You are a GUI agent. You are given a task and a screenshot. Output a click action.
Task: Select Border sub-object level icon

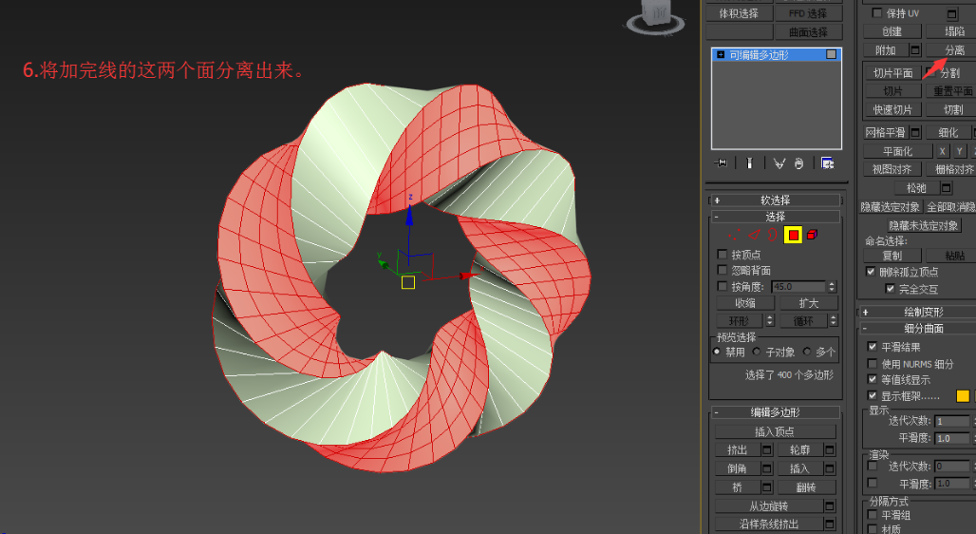[x=773, y=235]
